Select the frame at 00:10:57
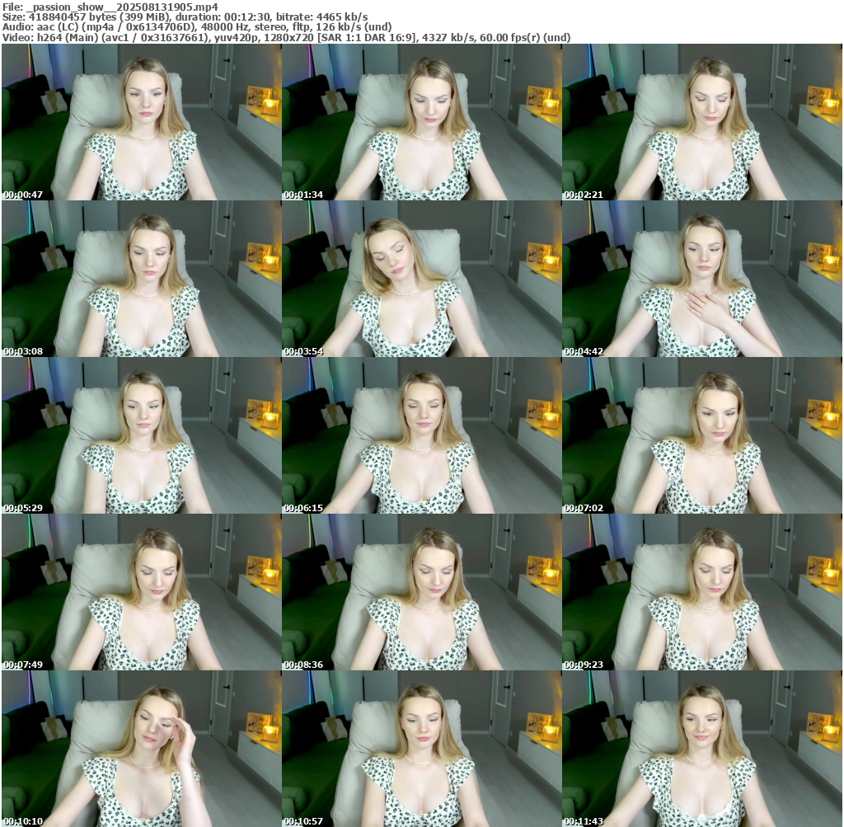Viewport: 844px width, 827px height. point(421,749)
